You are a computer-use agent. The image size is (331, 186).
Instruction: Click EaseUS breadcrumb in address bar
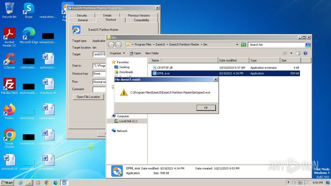[x=160, y=44]
